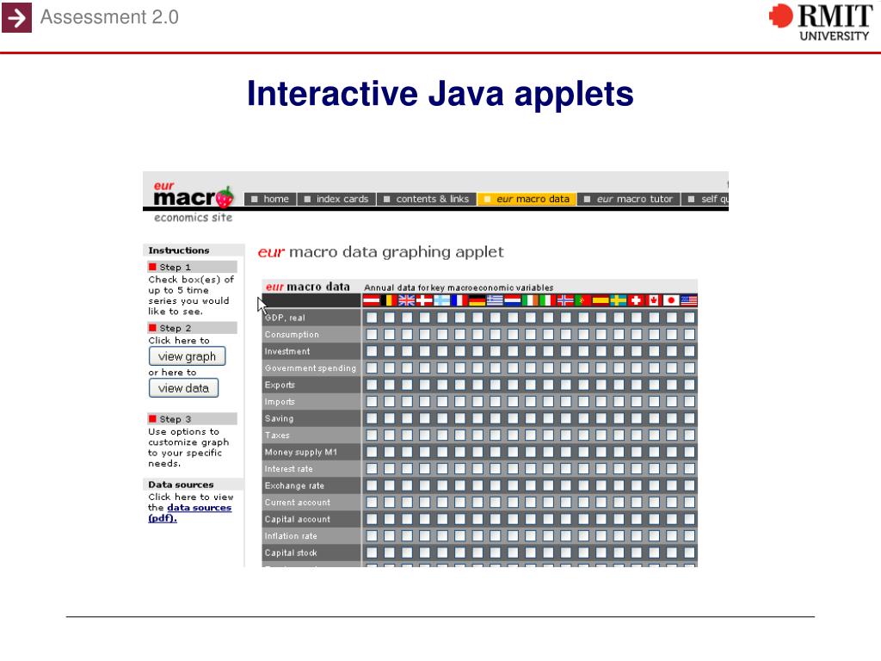The width and height of the screenshot is (881, 661).
Task: Click the Spain flag icon
Action: [601, 300]
